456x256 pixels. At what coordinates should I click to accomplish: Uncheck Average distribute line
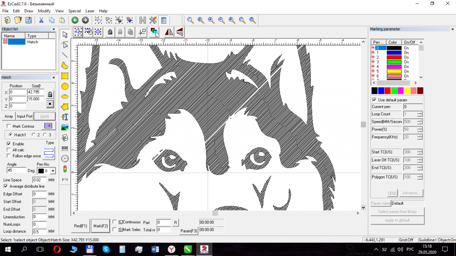pyautogui.click(x=6, y=186)
